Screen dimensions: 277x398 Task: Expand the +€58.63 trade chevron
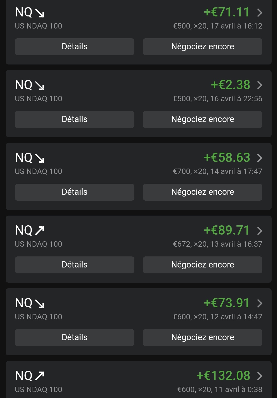click(260, 158)
